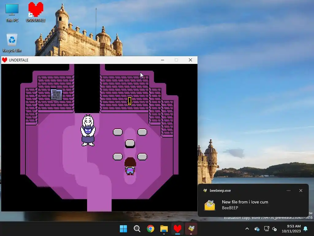This screenshot has height=236, width=314.
Task: Click the OneDrive cloud tray icon
Action: point(257,229)
